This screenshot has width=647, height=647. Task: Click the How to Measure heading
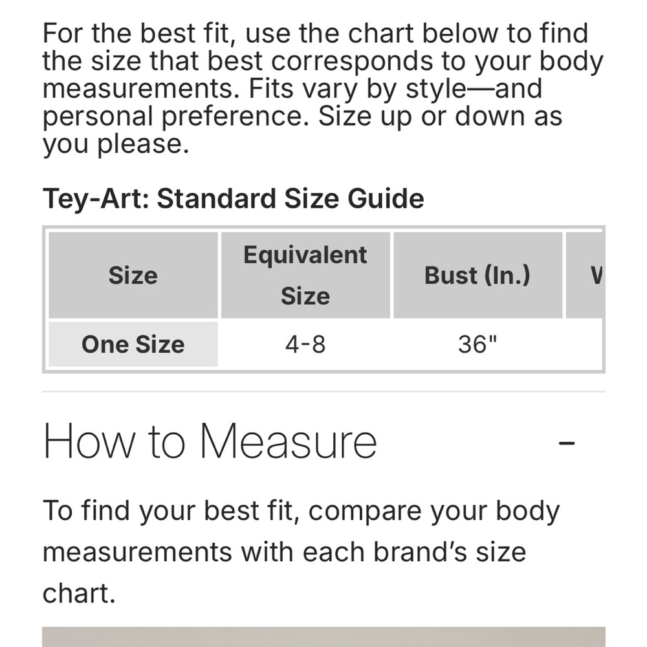click(x=210, y=442)
